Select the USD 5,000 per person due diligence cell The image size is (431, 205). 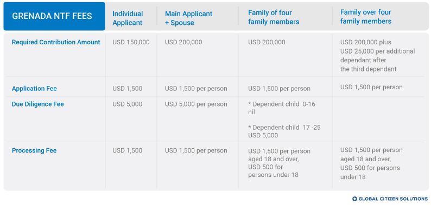coord(196,104)
